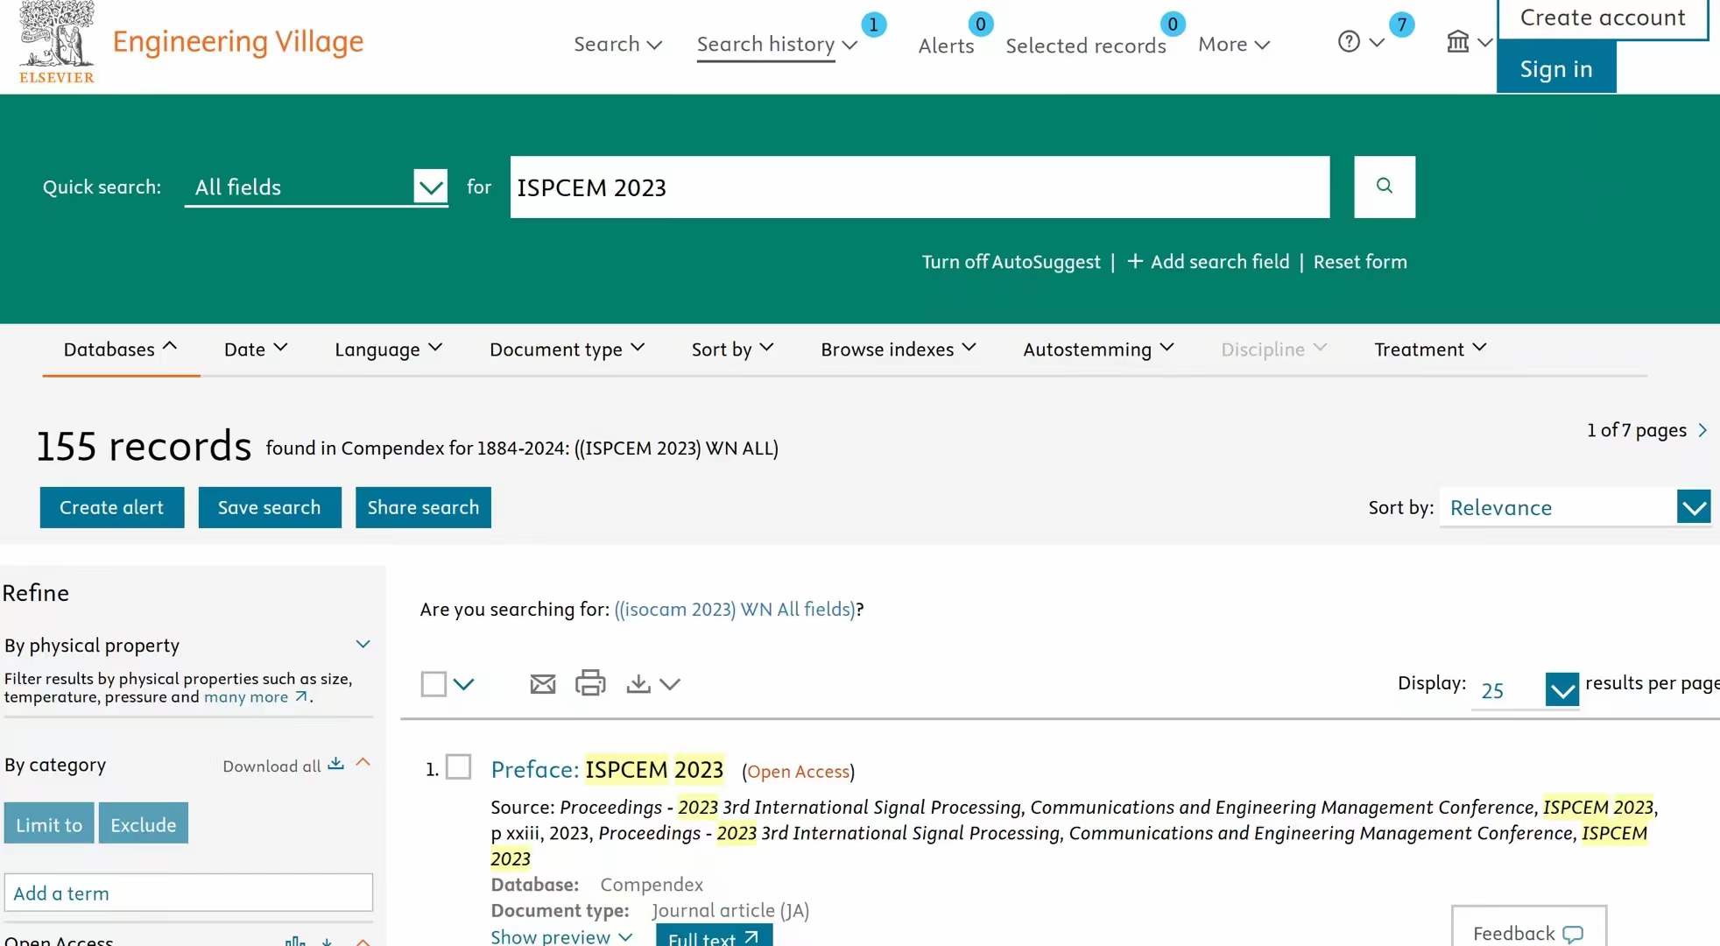Viewport: 1720px width, 946px height.
Task: Collapse the Open Access facet chevron
Action: tap(363, 941)
